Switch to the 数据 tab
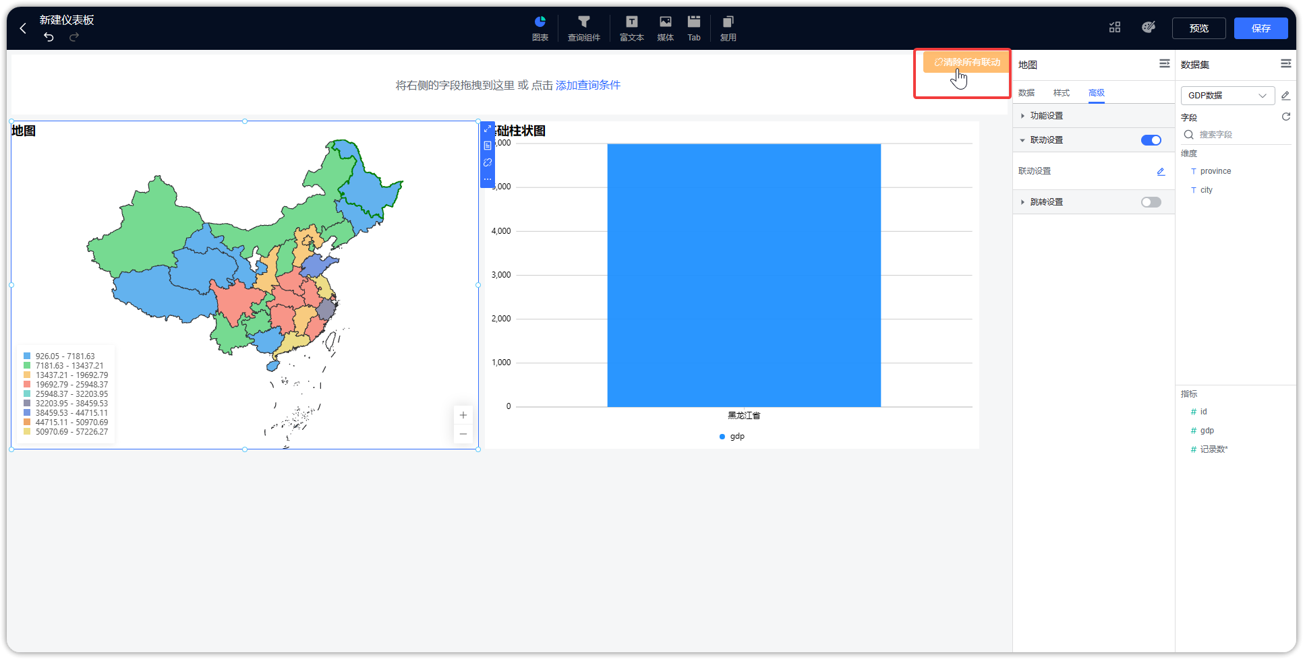 [x=1026, y=93]
